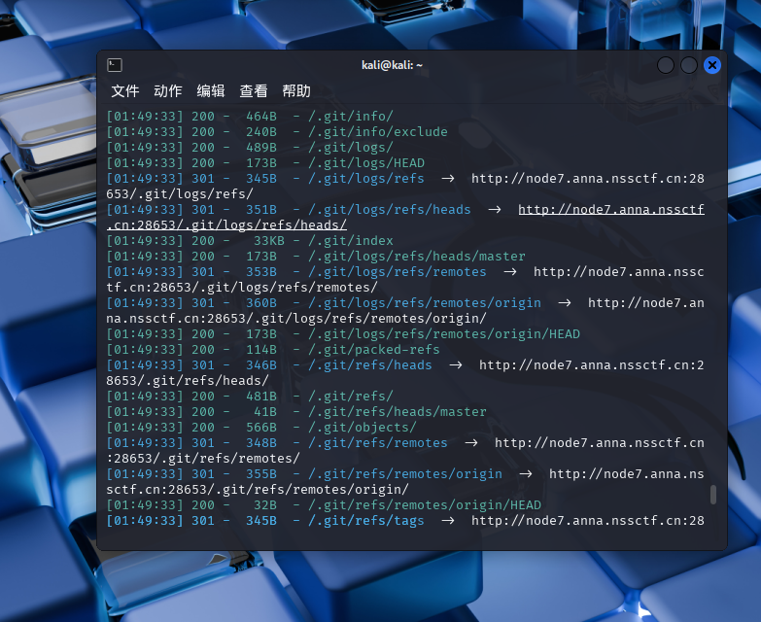Open the 动作 menu
The image size is (761, 622).
tap(168, 91)
